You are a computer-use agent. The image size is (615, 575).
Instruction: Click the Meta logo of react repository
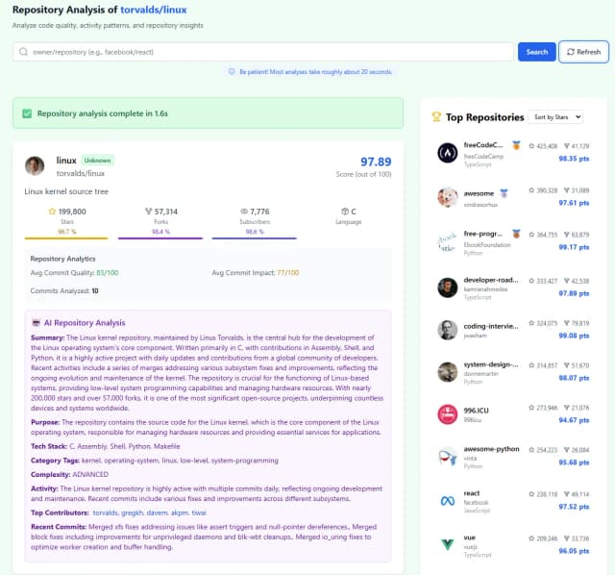pyautogui.click(x=447, y=501)
